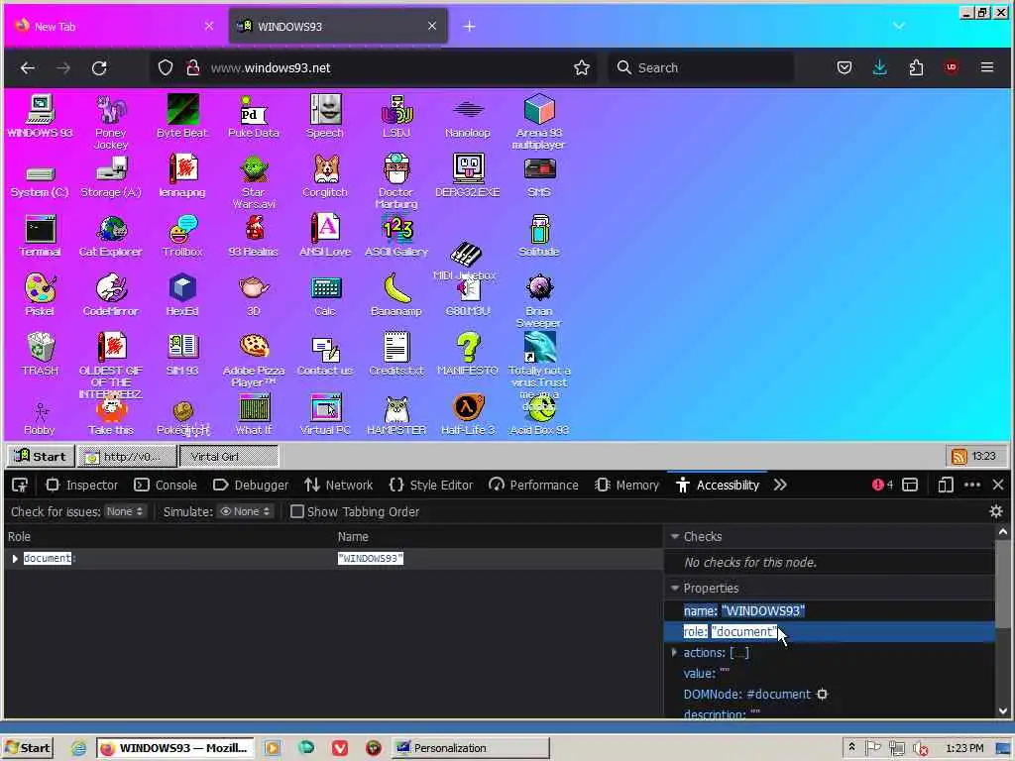Reload the current page
1015x761 pixels.
coord(99,67)
